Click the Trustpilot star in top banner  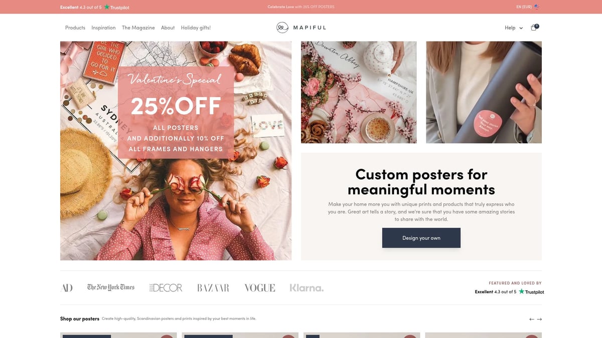[106, 7]
